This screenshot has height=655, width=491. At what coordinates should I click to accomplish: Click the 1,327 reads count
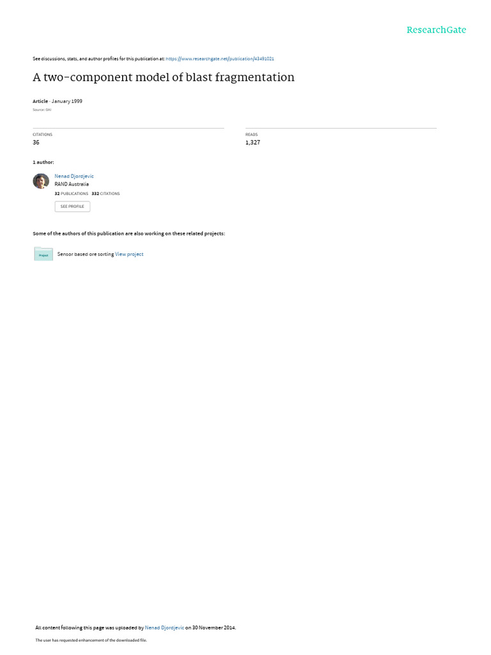tap(253, 143)
